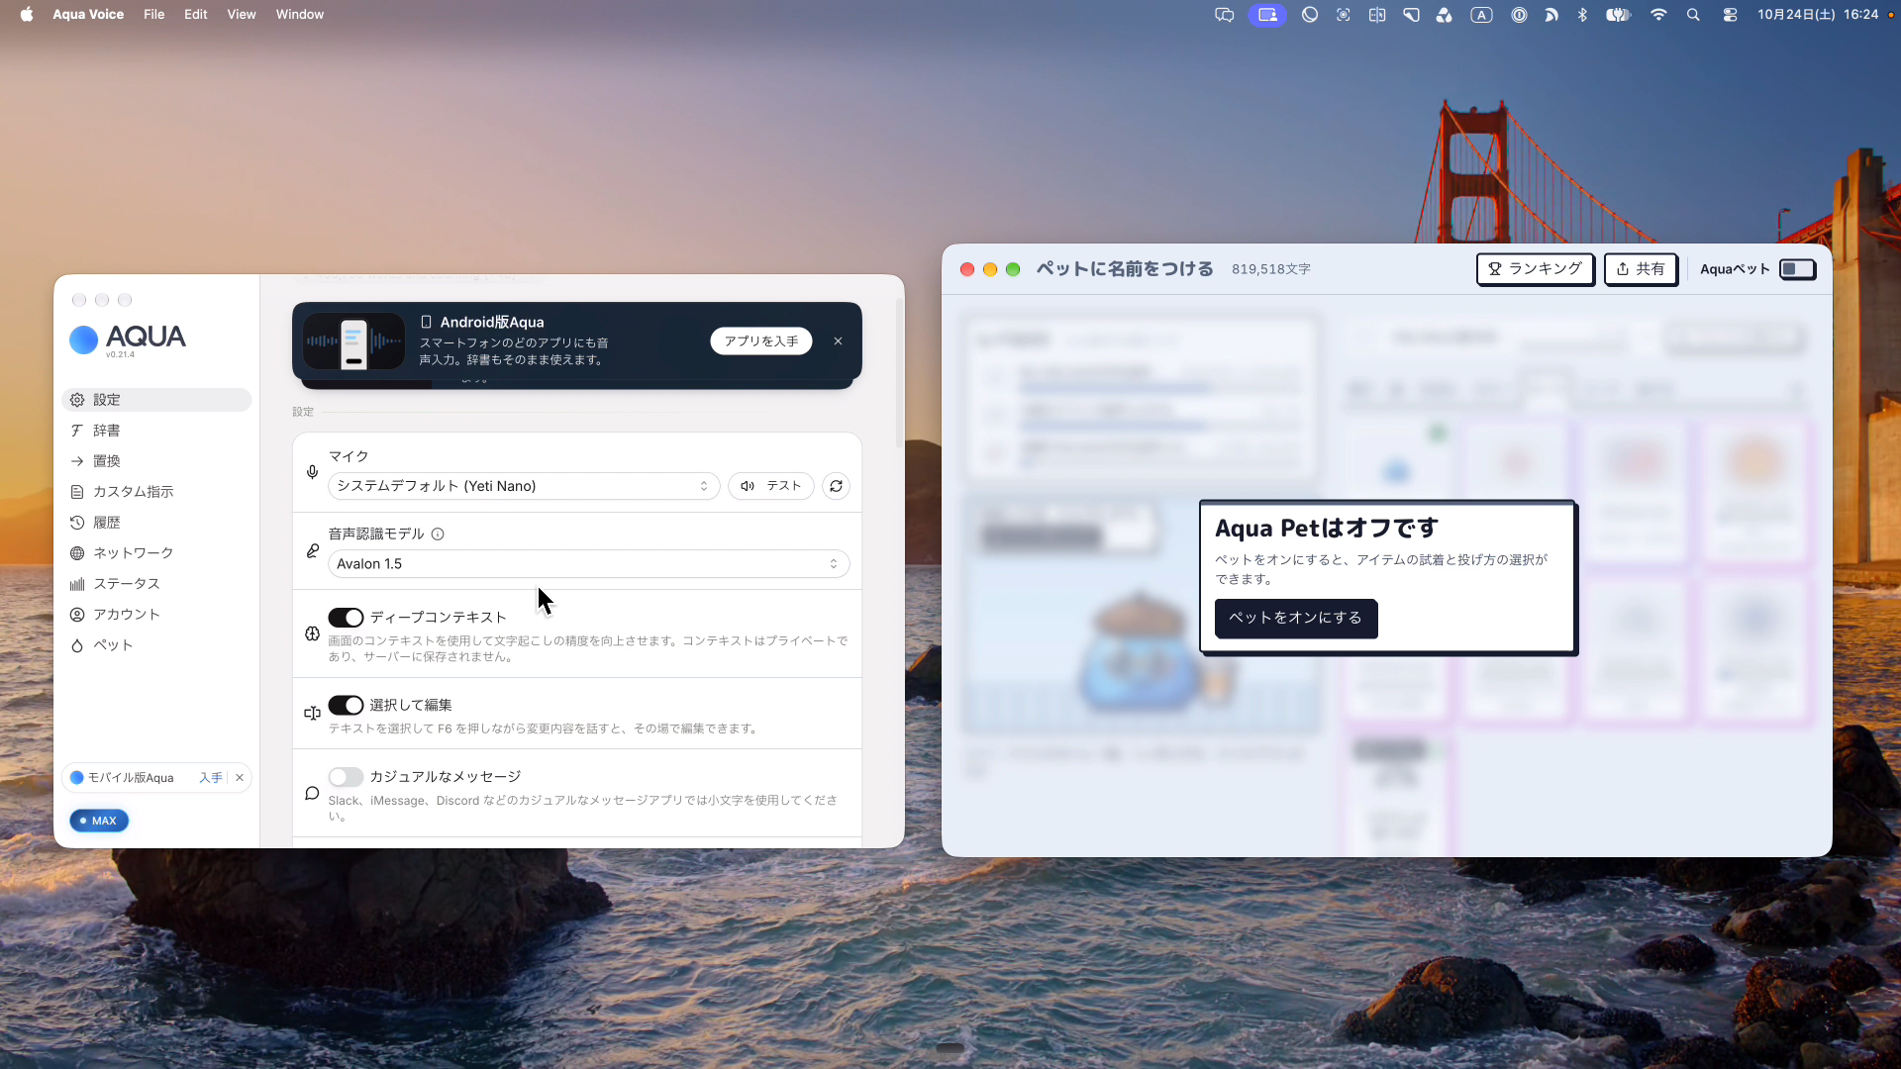The image size is (1901, 1069).
Task: Click the ネットワーク globe icon
Action: [77, 553]
